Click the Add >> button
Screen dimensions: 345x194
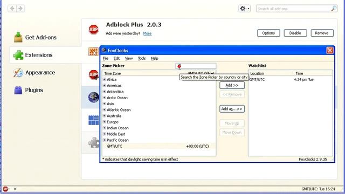[x=232, y=85]
